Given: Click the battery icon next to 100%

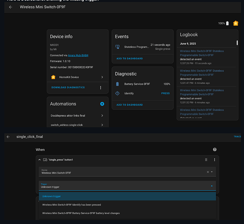Looking at the screenshot, I should tap(227, 23).
